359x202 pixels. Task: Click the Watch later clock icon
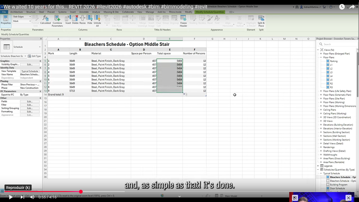click(342, 7)
